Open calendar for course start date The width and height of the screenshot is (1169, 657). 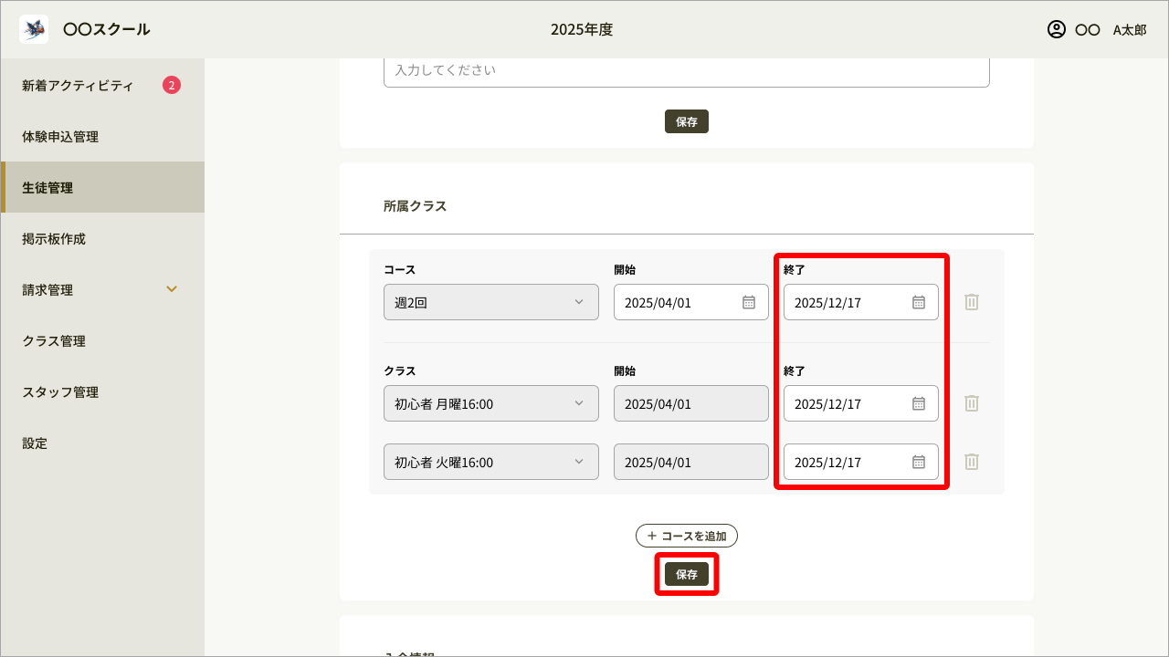[748, 302]
